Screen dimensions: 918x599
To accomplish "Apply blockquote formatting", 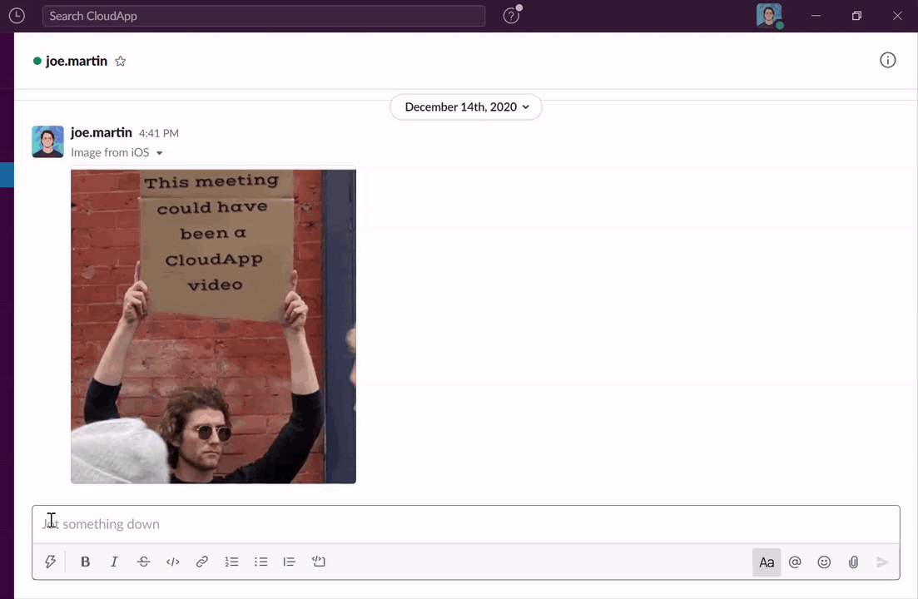I will (290, 562).
